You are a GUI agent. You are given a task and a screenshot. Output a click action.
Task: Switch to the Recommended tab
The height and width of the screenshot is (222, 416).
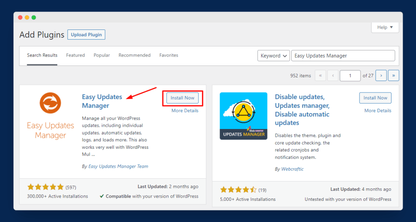point(135,55)
